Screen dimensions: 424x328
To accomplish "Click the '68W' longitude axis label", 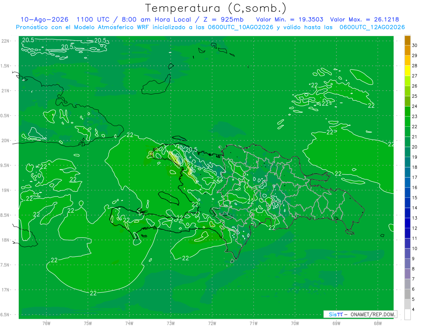I will (x=378, y=323).
